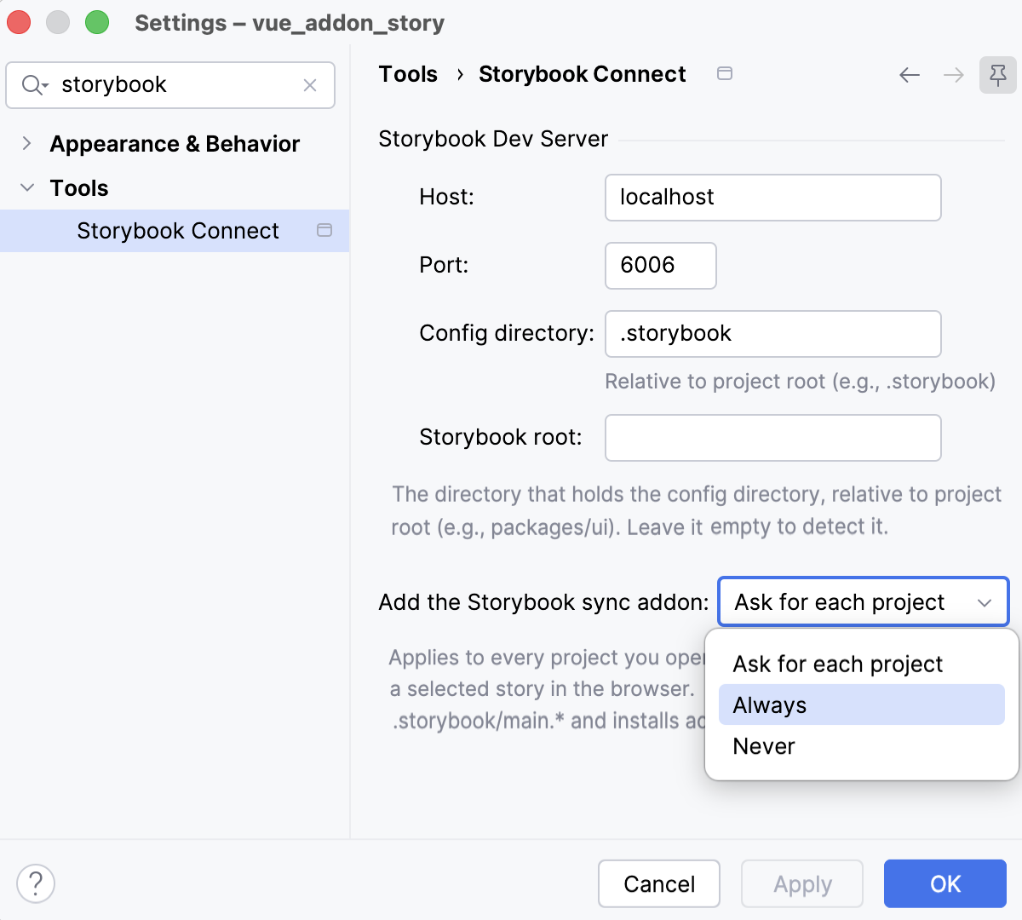Click the Port input field

(661, 266)
